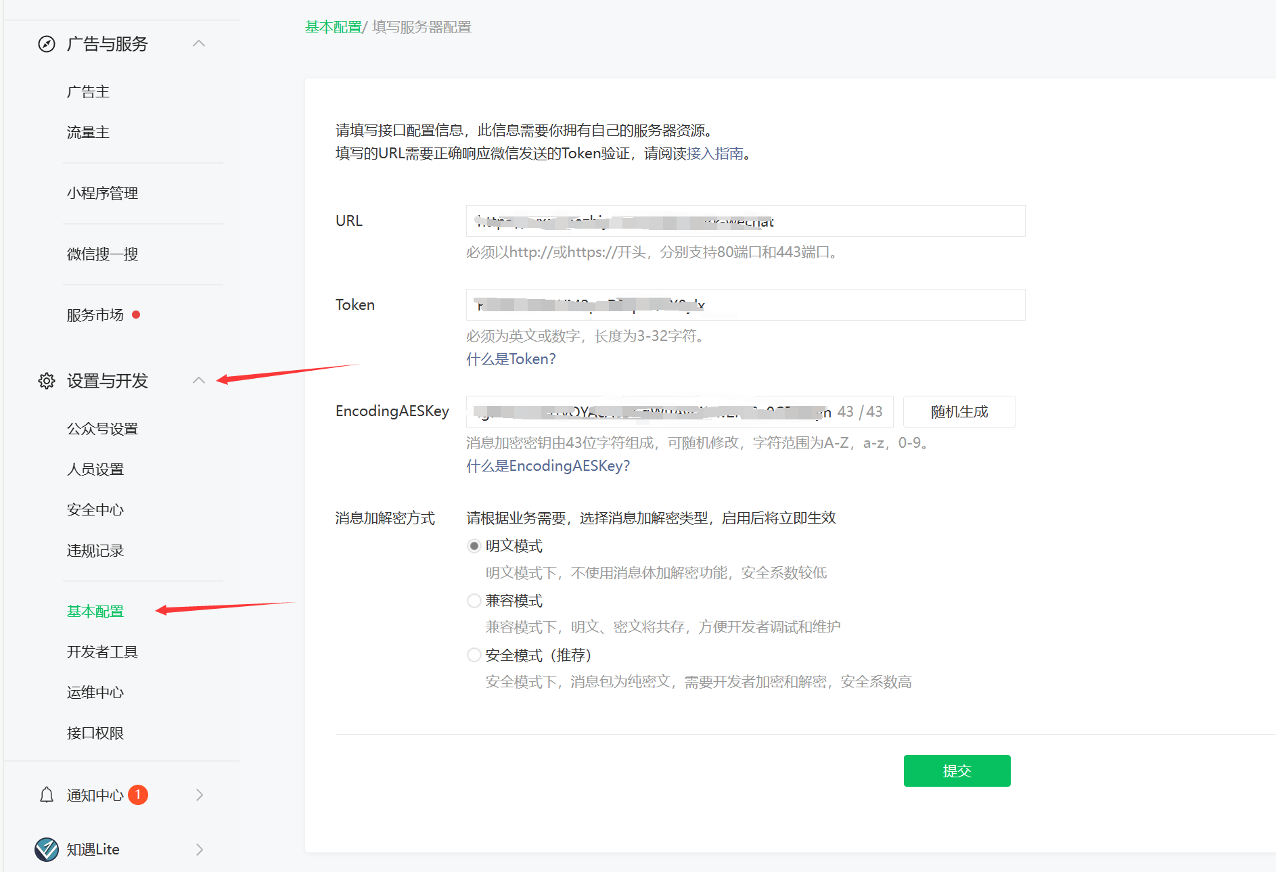
Task: Click 基本配置 in the breadcrumb
Action: click(332, 27)
